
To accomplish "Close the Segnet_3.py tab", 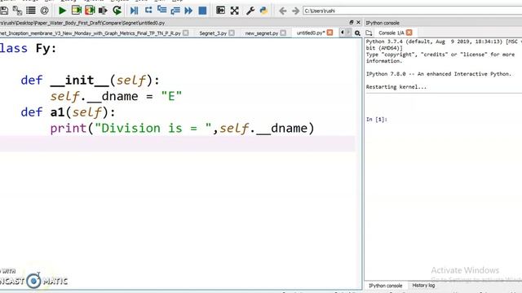I will tap(232, 33).
